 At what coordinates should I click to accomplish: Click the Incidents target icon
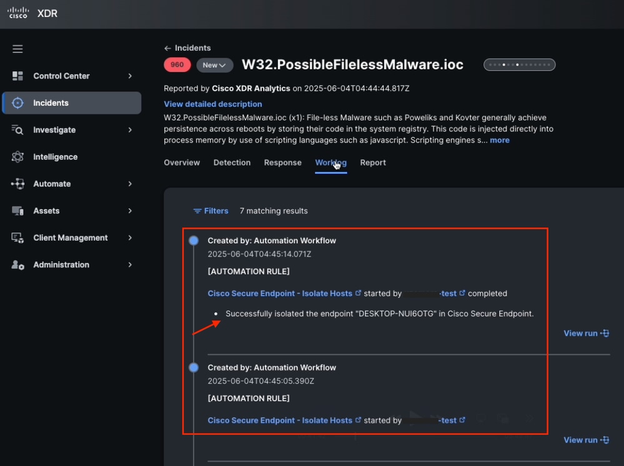(x=17, y=103)
